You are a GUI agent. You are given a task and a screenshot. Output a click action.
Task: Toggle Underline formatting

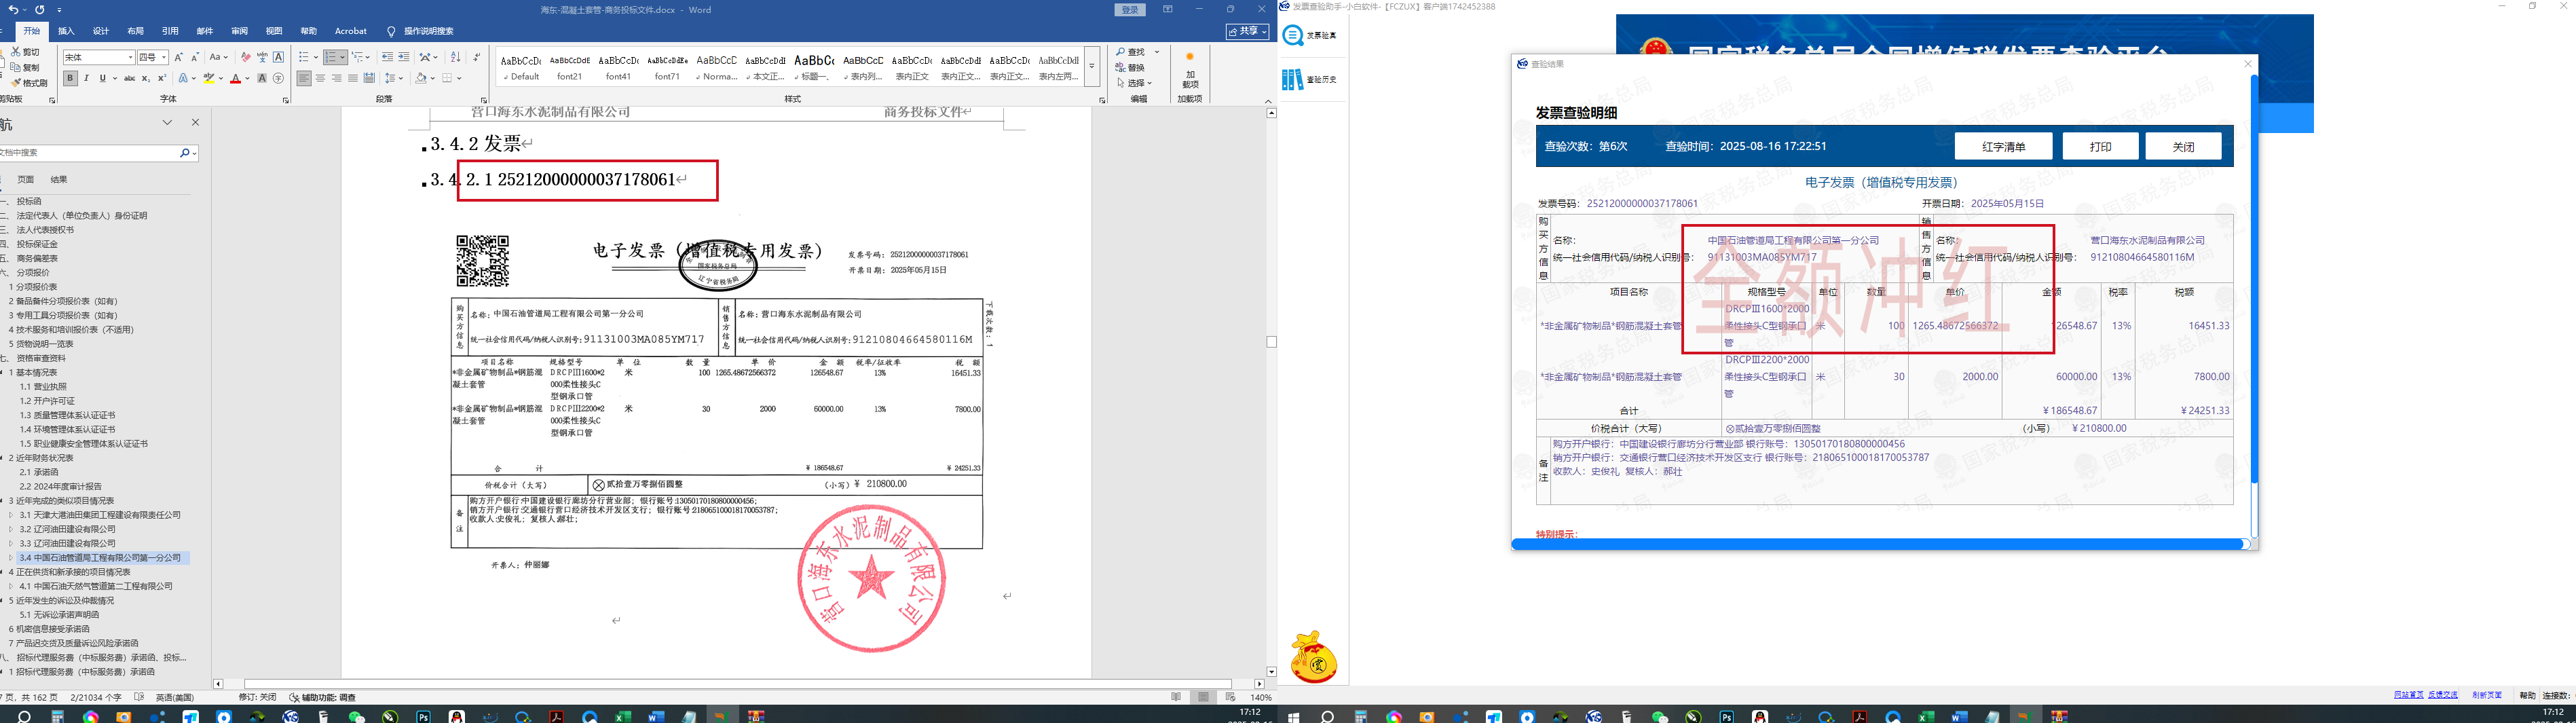tap(102, 78)
